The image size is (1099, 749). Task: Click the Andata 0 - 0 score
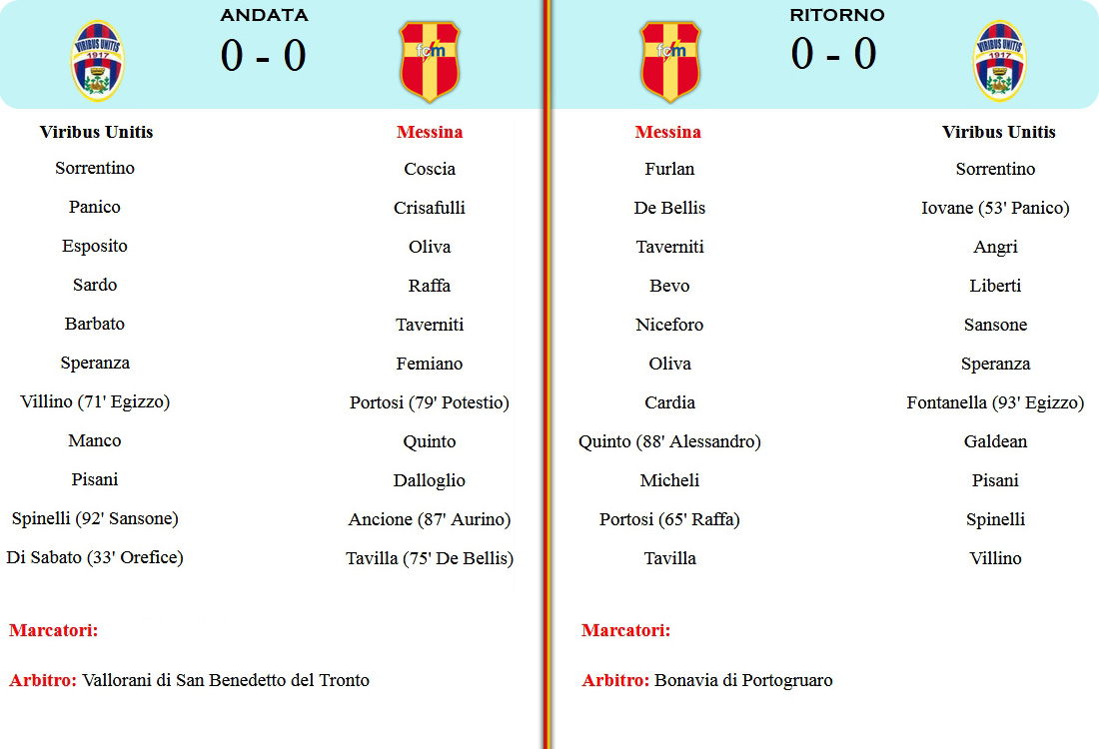(264, 56)
